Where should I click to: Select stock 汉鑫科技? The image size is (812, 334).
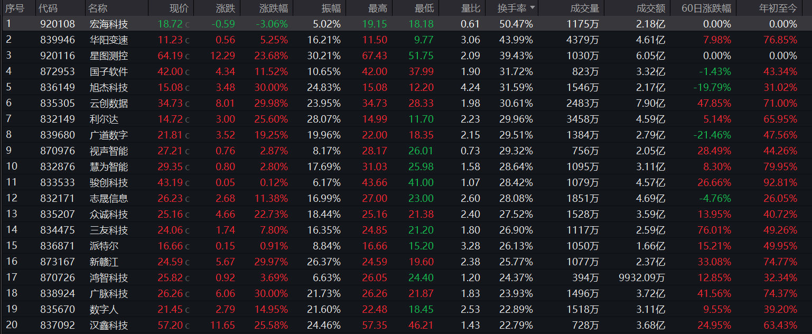pyautogui.click(x=109, y=325)
